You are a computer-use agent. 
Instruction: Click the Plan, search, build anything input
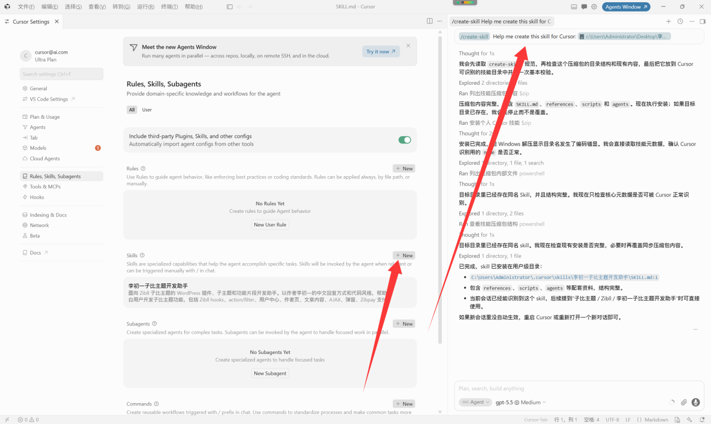click(x=579, y=388)
